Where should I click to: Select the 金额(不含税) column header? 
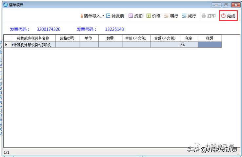coord(165,38)
